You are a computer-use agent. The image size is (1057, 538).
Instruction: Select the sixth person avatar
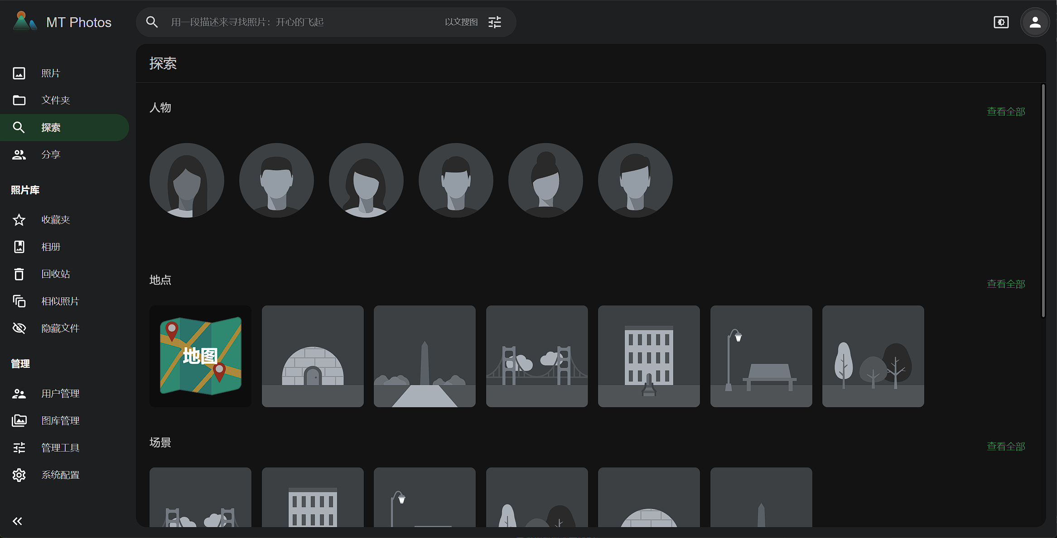(635, 181)
